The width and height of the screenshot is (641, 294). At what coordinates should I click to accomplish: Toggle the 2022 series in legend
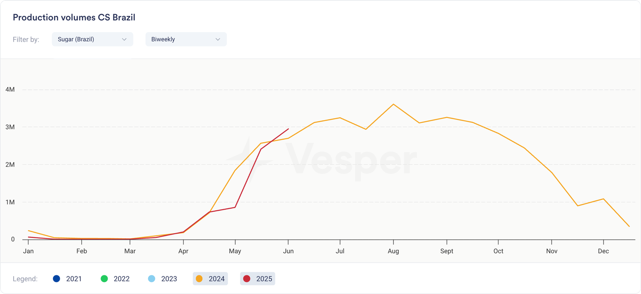point(115,279)
